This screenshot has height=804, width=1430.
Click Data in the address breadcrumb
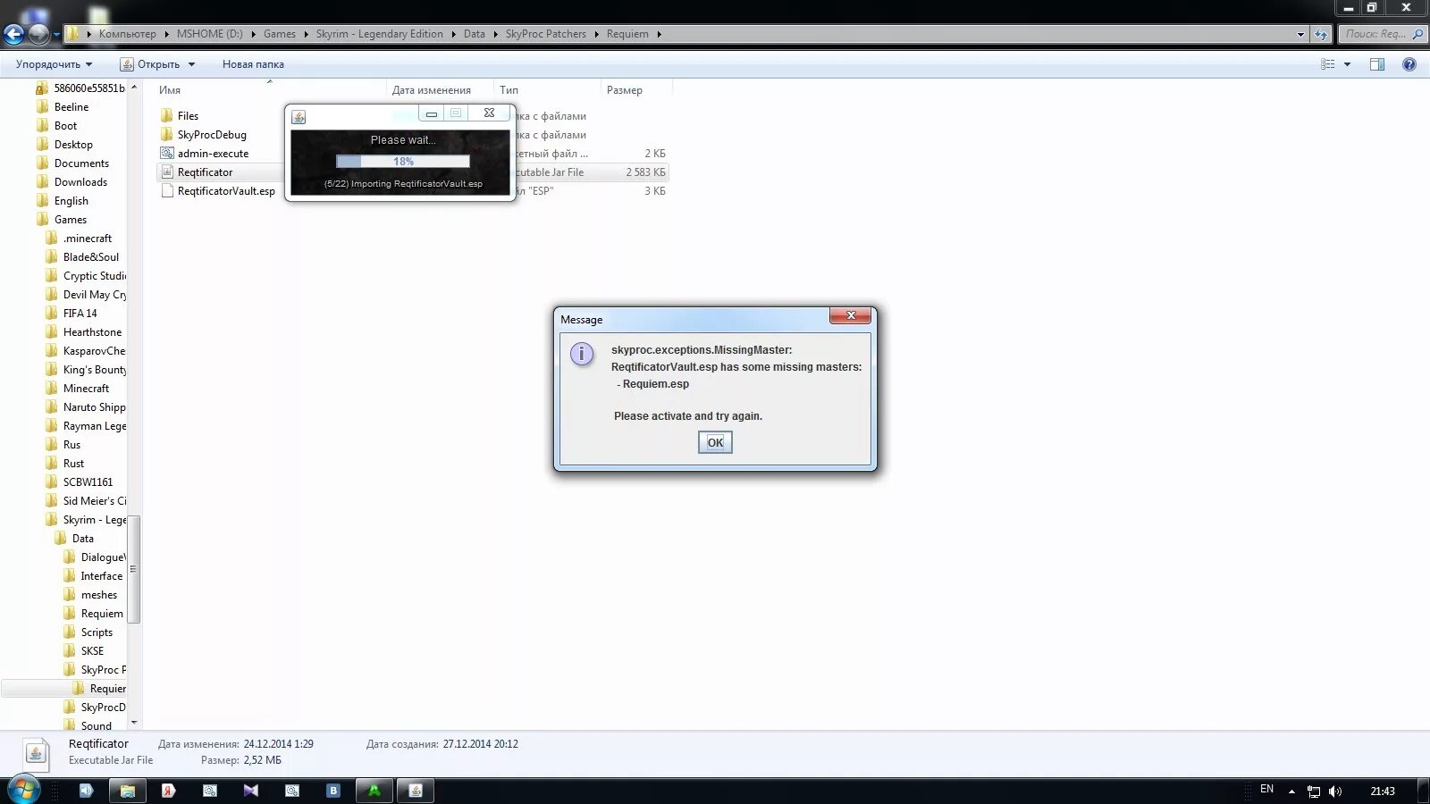tap(474, 34)
